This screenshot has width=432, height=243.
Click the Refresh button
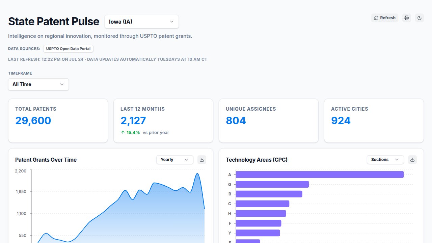point(385,18)
